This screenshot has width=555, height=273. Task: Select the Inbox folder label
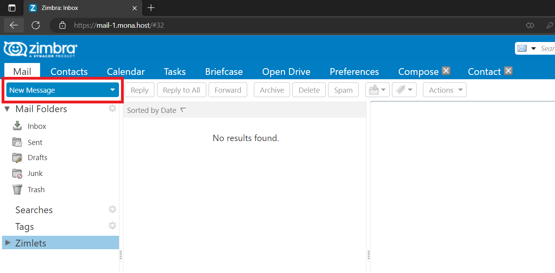click(37, 126)
